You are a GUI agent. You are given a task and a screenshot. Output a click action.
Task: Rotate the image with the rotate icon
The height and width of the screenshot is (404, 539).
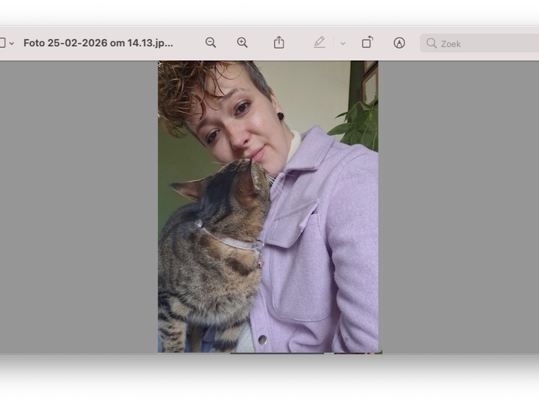367,42
